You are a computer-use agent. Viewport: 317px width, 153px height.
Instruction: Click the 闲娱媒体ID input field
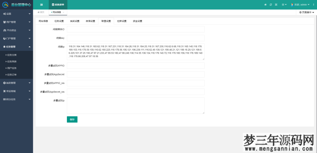(x=136, y=29)
